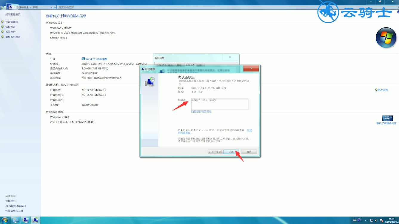Click the blue help question mark in tray

359,220
